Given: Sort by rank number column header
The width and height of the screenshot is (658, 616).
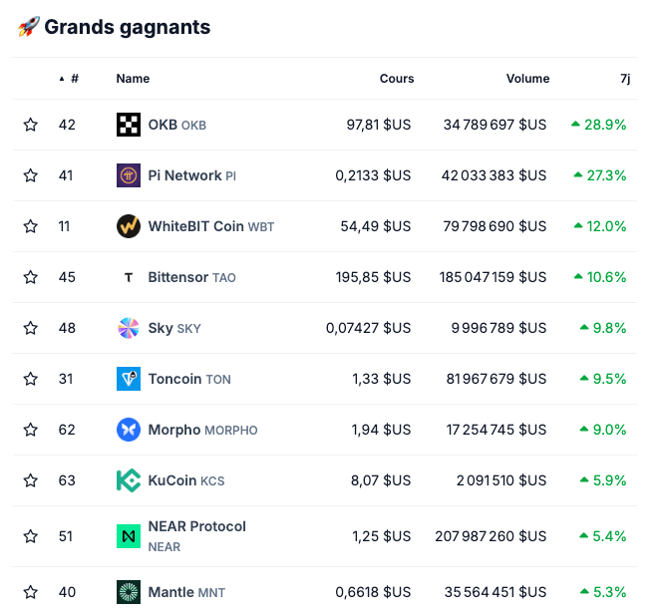Looking at the screenshot, I should (x=74, y=79).
